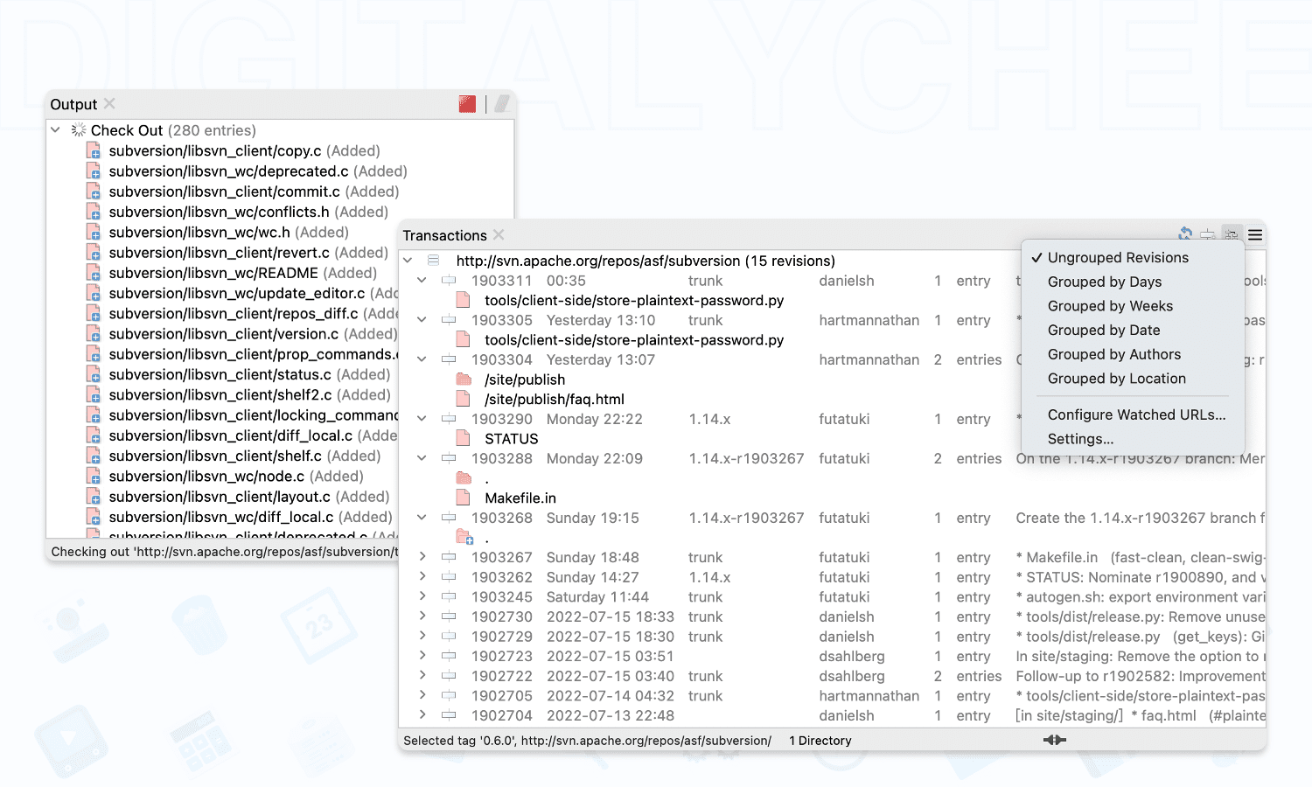Click the grouping tree icon in Transactions toolbar

[x=1232, y=234]
